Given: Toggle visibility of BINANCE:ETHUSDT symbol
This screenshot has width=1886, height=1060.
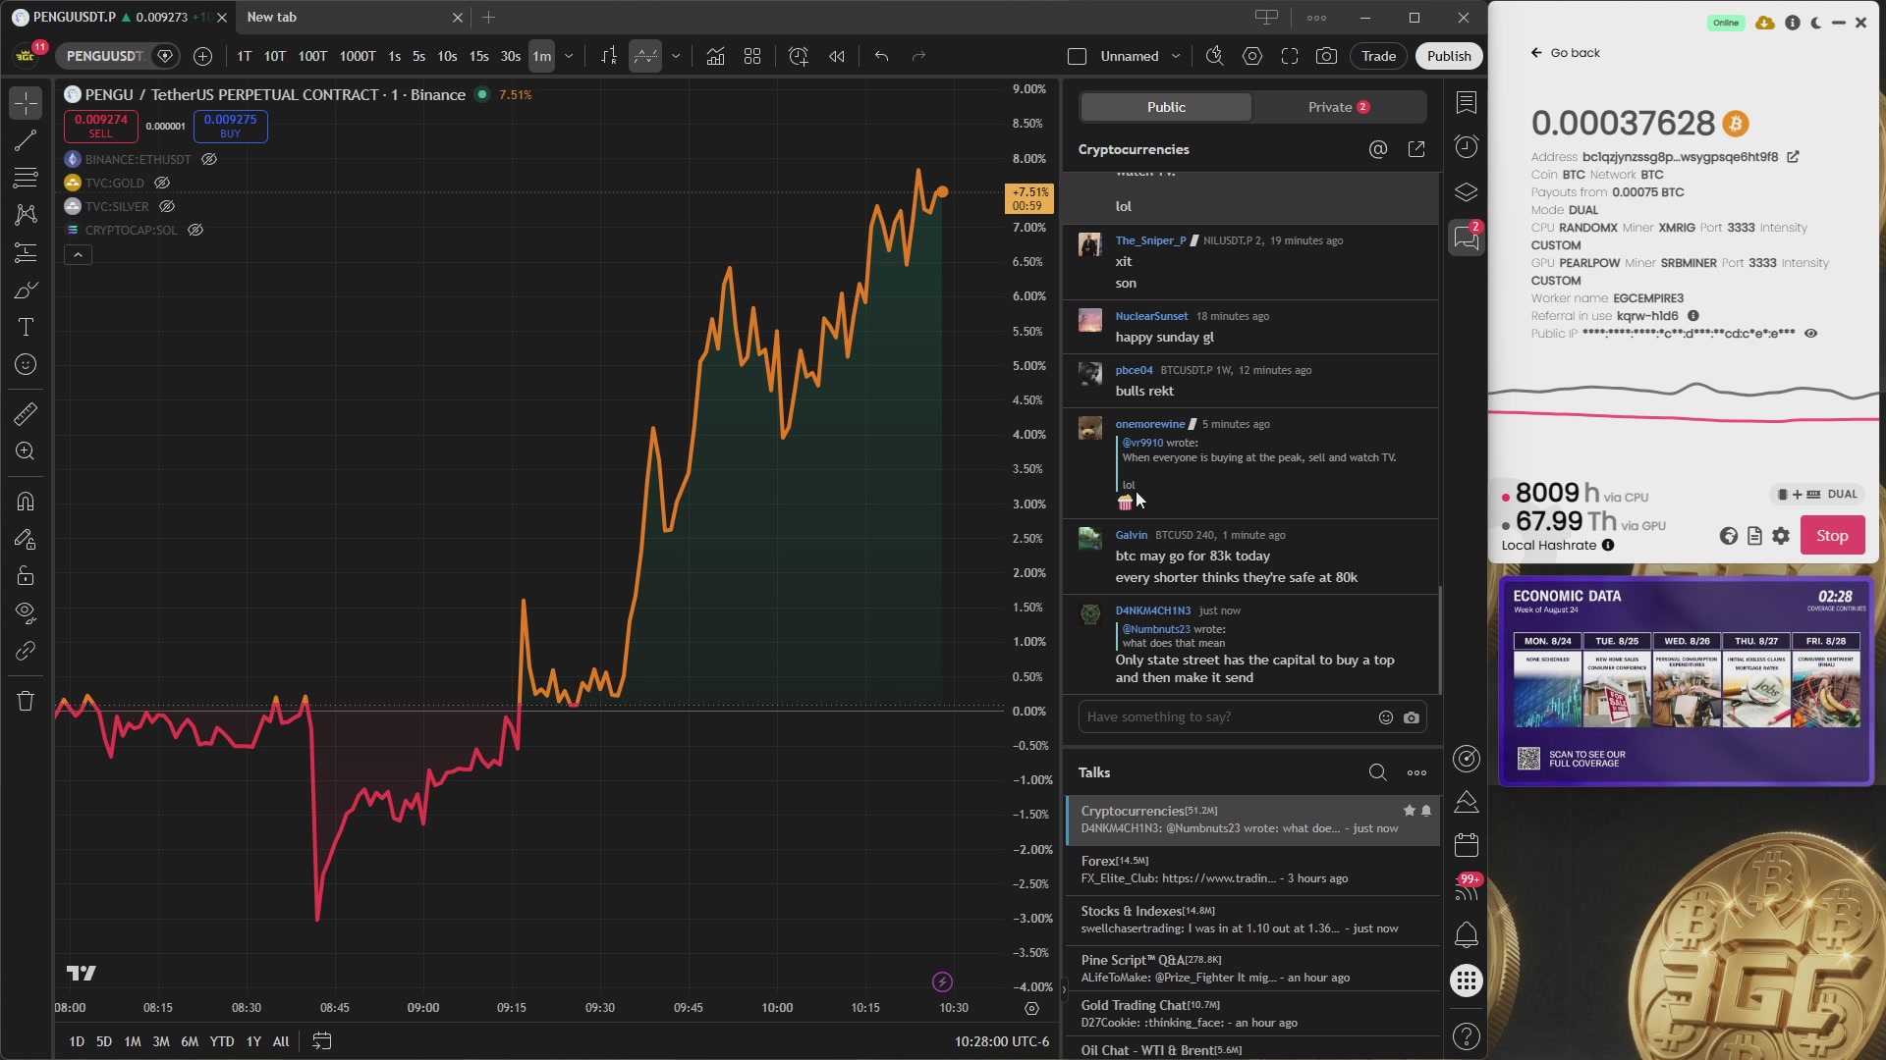Looking at the screenshot, I should tap(209, 159).
